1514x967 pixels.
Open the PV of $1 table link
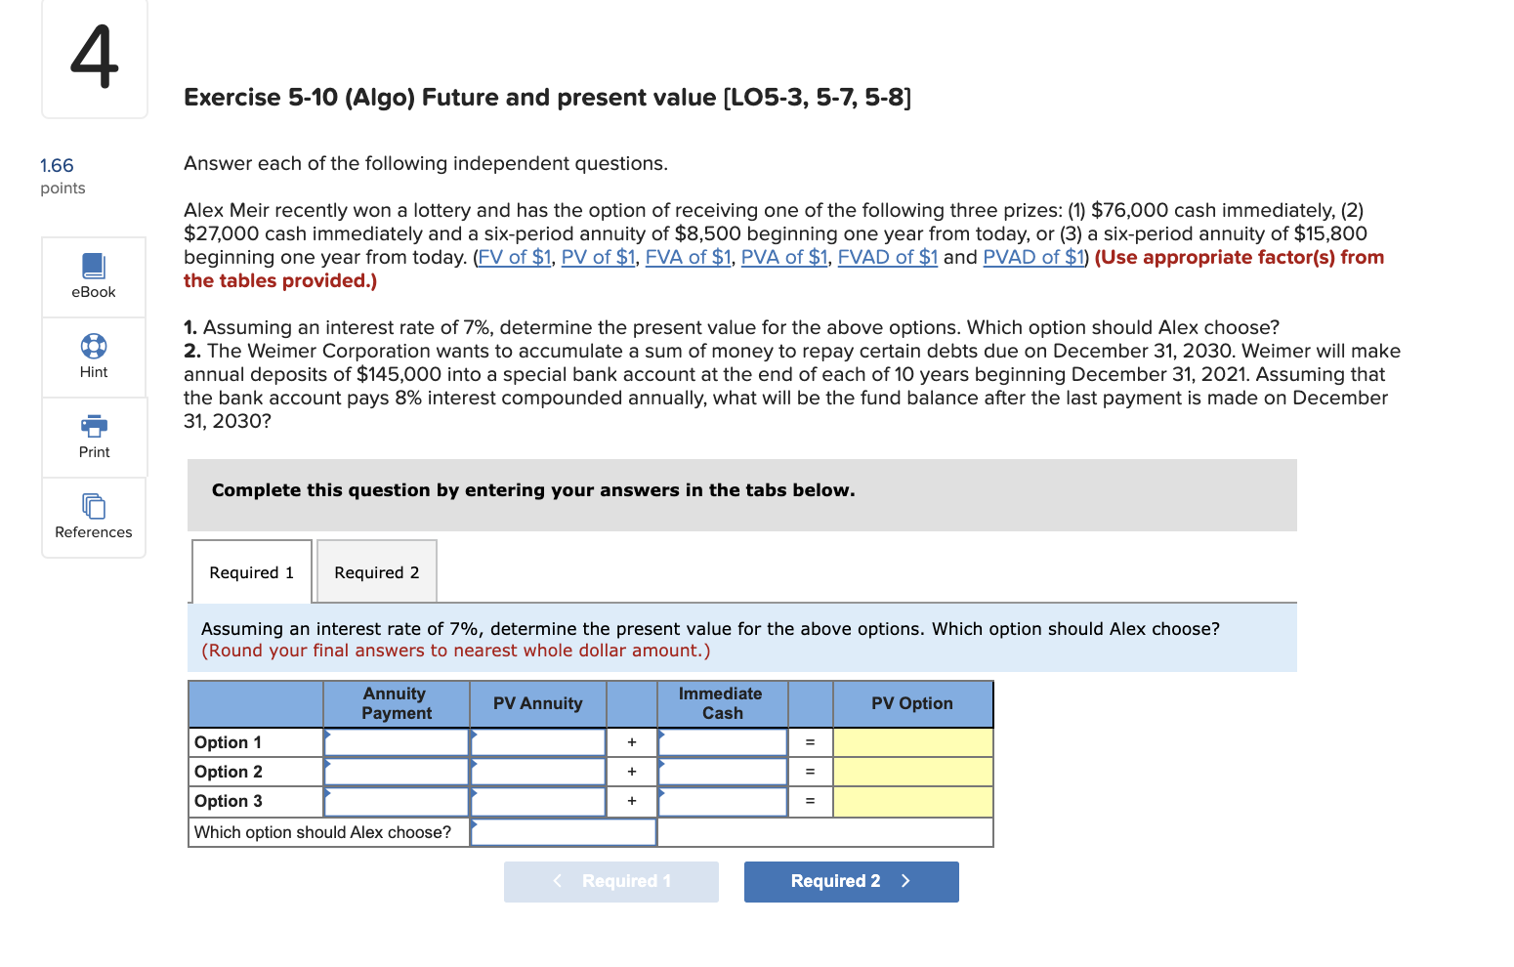(598, 257)
